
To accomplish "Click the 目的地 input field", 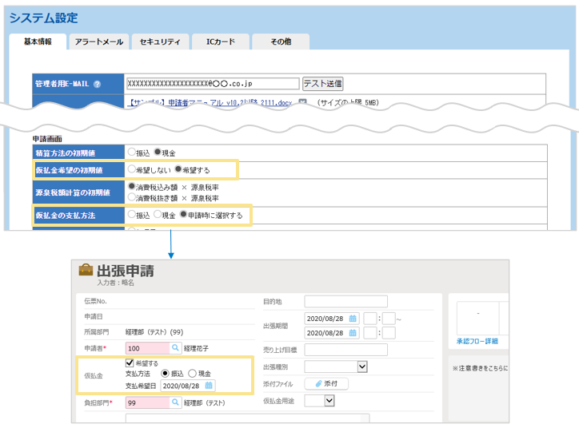I will point(345,301).
